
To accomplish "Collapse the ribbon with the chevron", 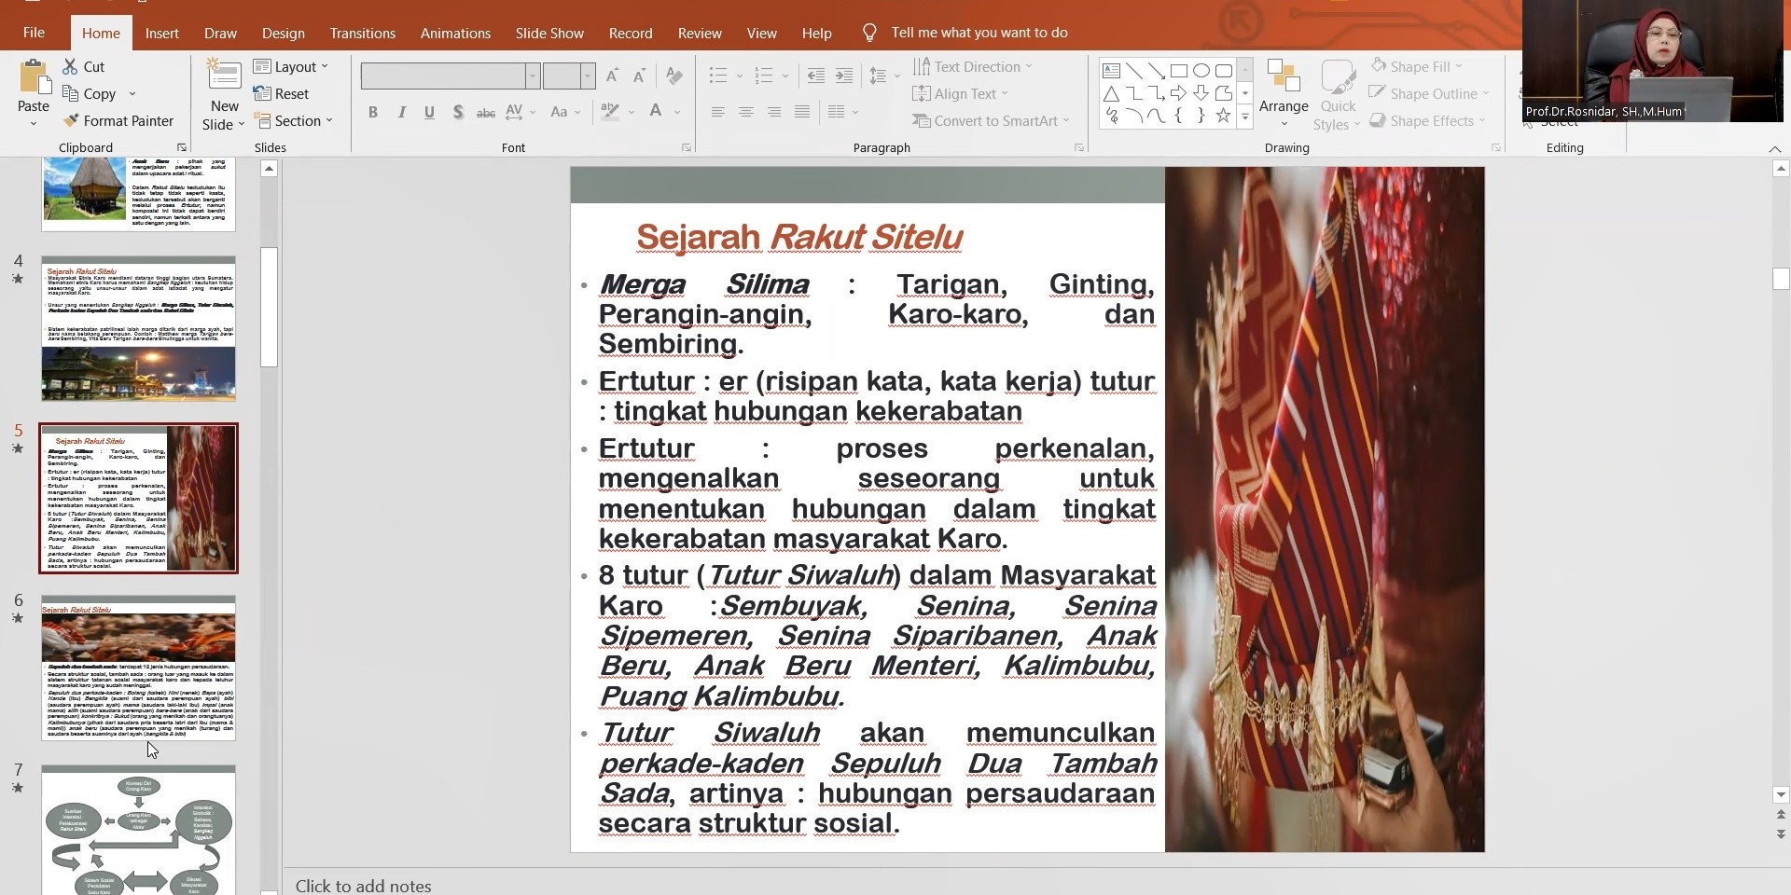I will point(1774,149).
